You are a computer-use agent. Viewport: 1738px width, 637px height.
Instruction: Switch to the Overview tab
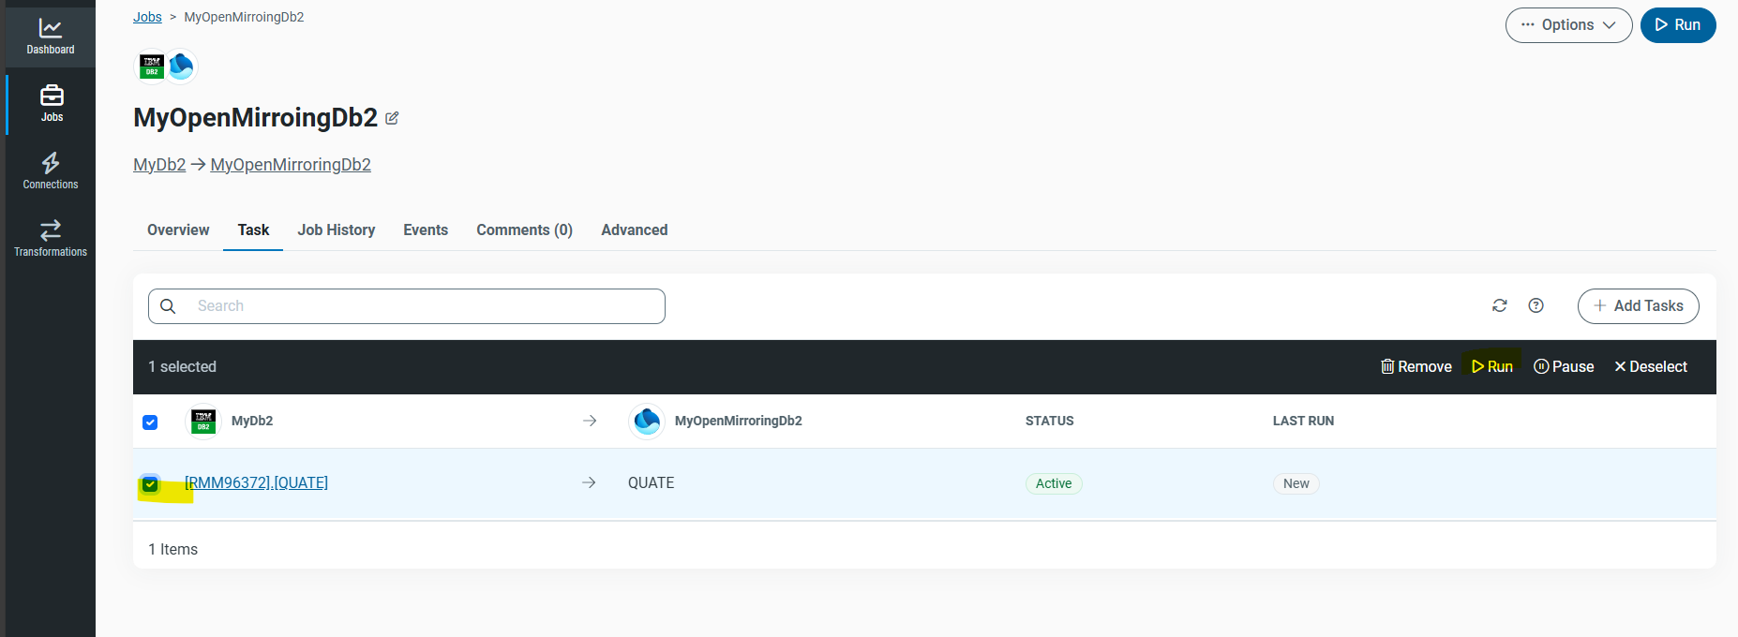[x=178, y=230]
